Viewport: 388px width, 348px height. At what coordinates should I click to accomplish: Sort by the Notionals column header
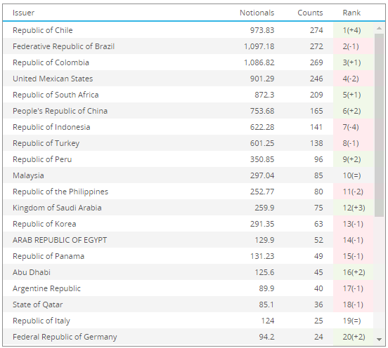pyautogui.click(x=257, y=13)
